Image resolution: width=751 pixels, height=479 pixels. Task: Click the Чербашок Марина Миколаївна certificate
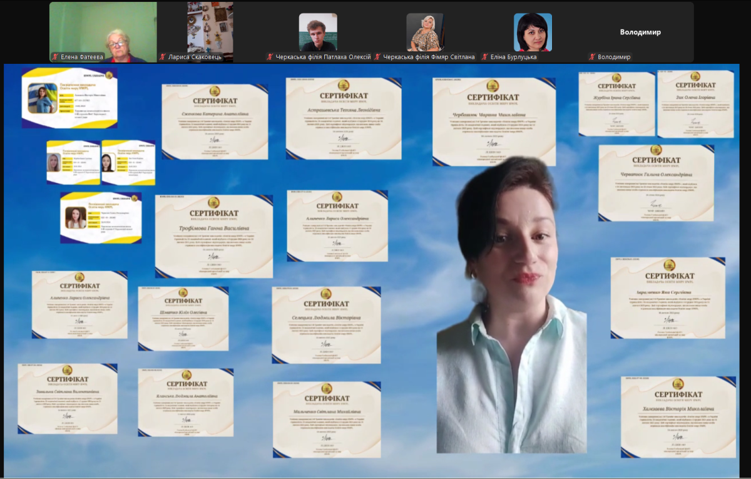(494, 122)
